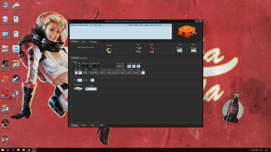Click the orange Black Box device image
271x152 pixels.
(187, 32)
